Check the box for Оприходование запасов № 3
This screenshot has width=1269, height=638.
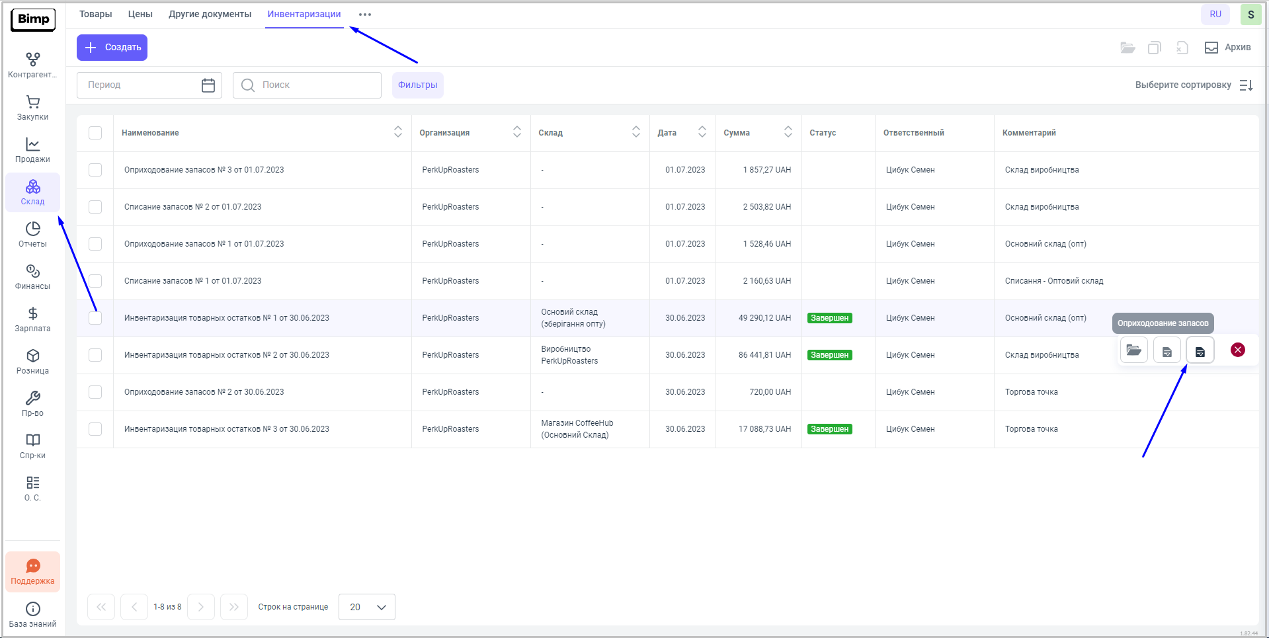(95, 170)
